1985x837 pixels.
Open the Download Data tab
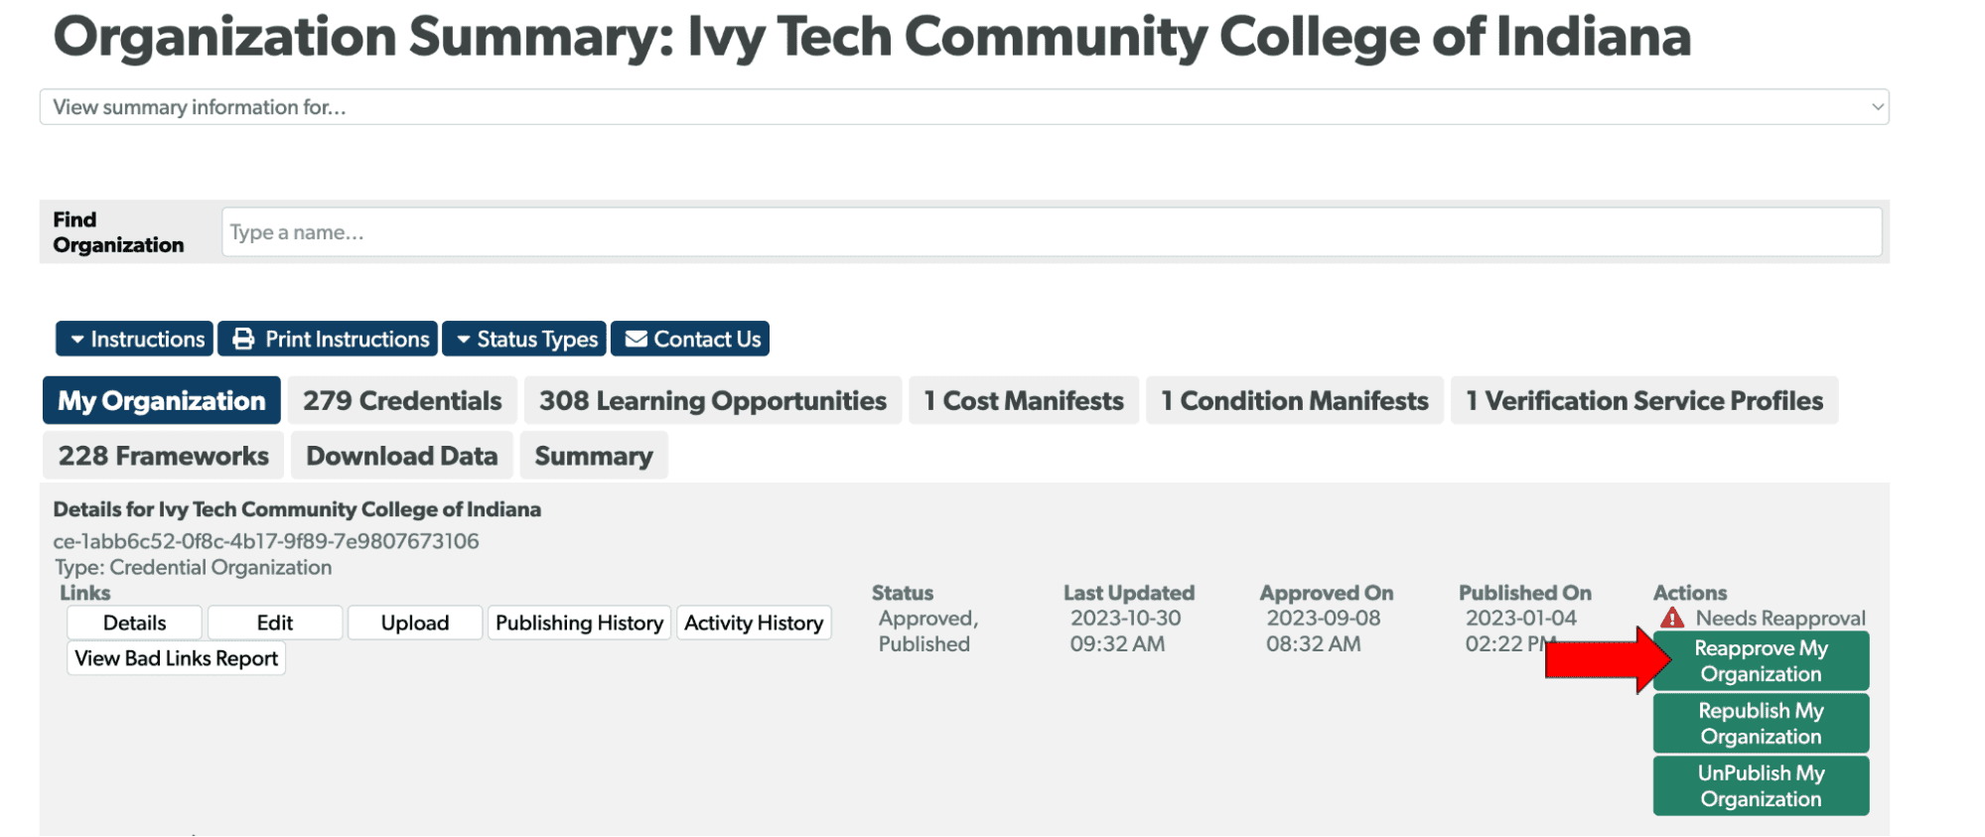pos(401,456)
